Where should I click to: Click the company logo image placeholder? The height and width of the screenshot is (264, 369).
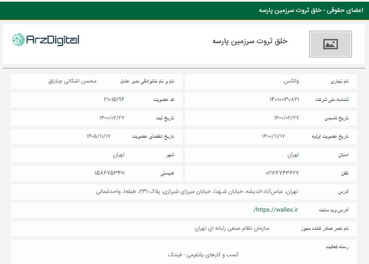point(331,44)
